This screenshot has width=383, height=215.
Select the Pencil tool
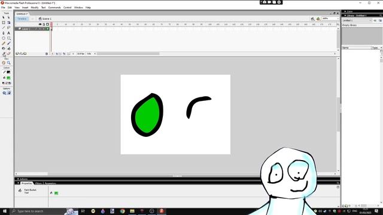[x=4, y=43]
